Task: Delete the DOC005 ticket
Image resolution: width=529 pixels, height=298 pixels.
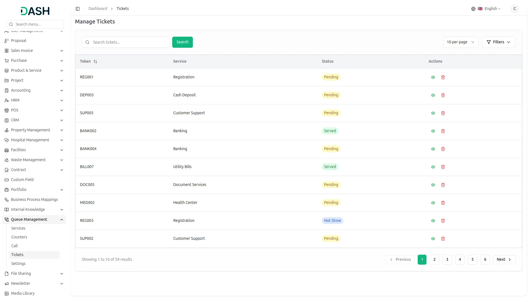Action: pos(443,185)
